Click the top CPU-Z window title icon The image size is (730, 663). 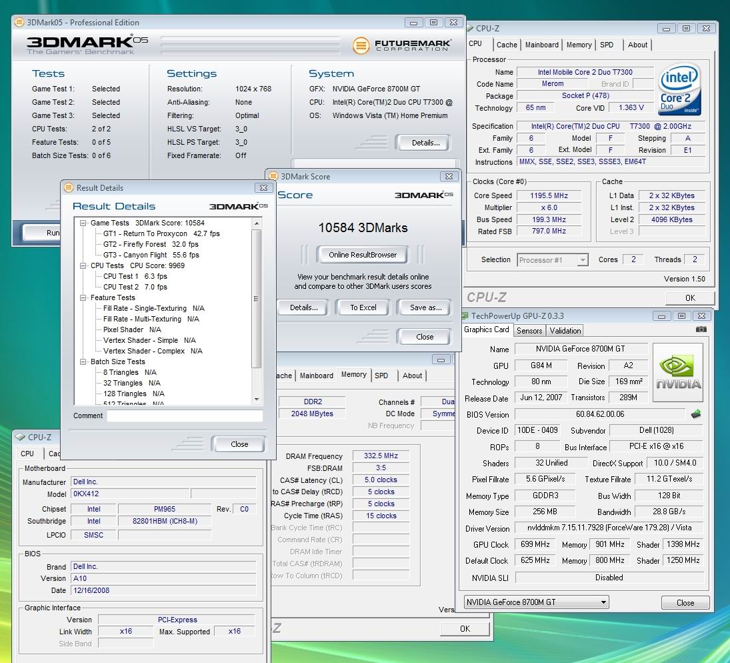470,29
